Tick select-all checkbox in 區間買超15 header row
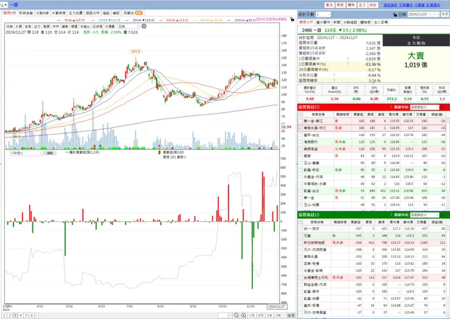The image size is (450, 319). point(300,114)
